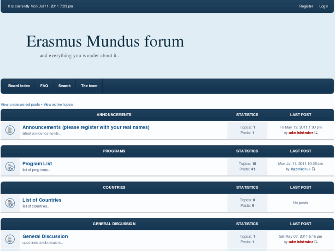Image resolution: width=335 pixels, height=251 pixels.
Task: Click 'questions and answers..' description
Action: pos(42,243)
